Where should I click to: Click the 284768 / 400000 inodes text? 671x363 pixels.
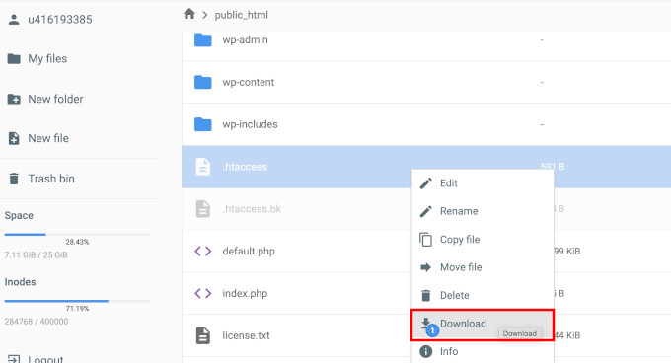37,322
